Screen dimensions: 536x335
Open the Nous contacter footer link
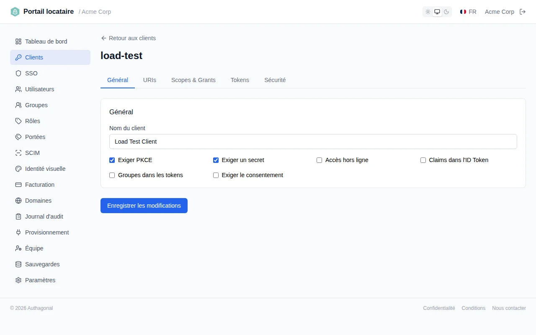click(x=509, y=308)
